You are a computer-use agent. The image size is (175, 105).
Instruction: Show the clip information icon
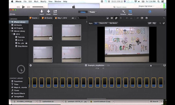pyautogui.click(x=146, y=18)
